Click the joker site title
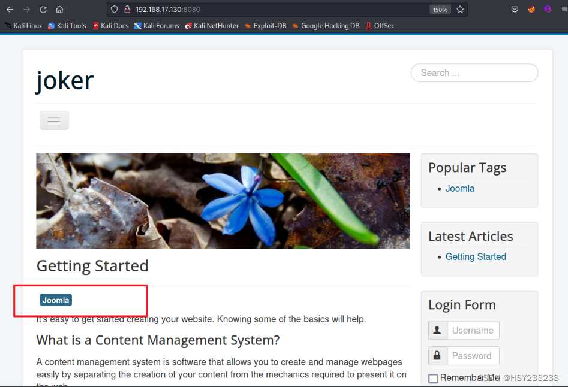 [65, 80]
